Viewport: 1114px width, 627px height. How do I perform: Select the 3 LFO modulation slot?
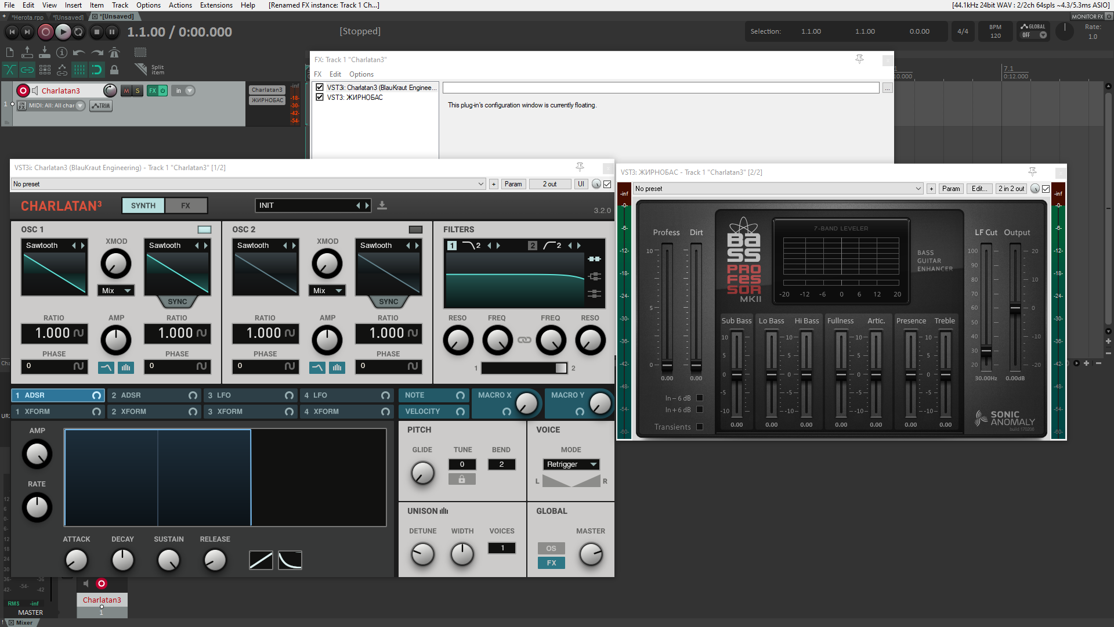pos(250,395)
